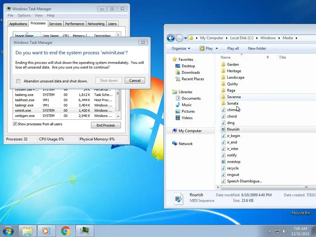
Task: Select the Speech Disambigua... file
Action: 244,181
